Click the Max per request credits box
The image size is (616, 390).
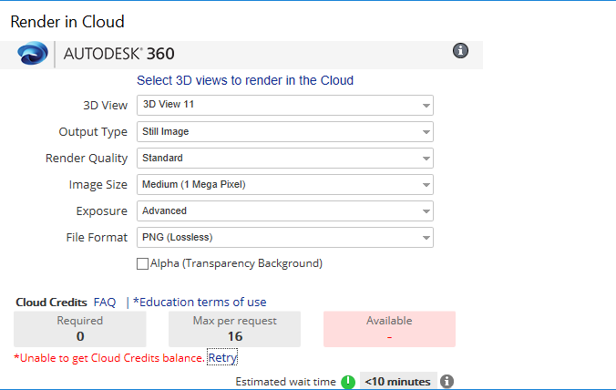point(234,329)
